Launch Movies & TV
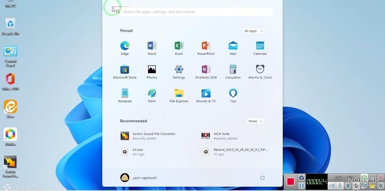 click(206, 95)
